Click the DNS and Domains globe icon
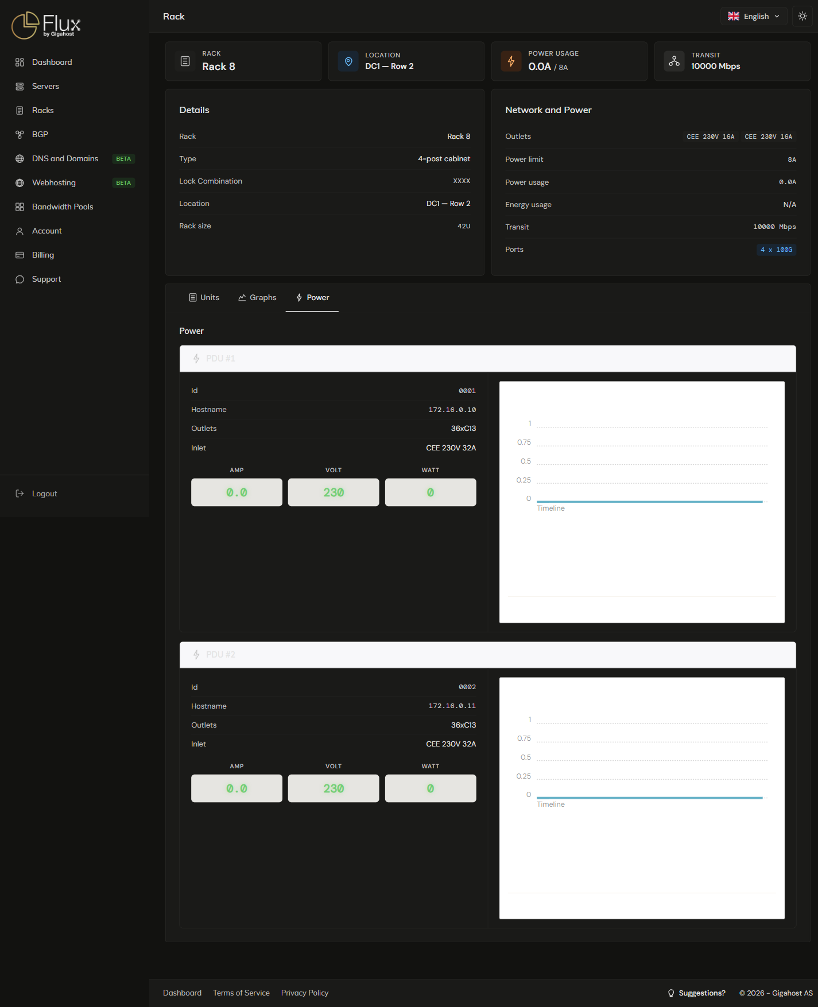This screenshot has height=1007, width=818. pyautogui.click(x=20, y=158)
